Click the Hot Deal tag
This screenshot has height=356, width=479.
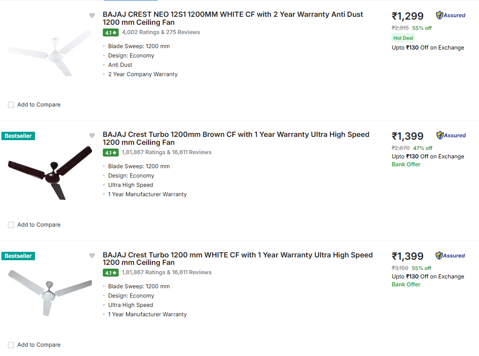[x=403, y=38]
